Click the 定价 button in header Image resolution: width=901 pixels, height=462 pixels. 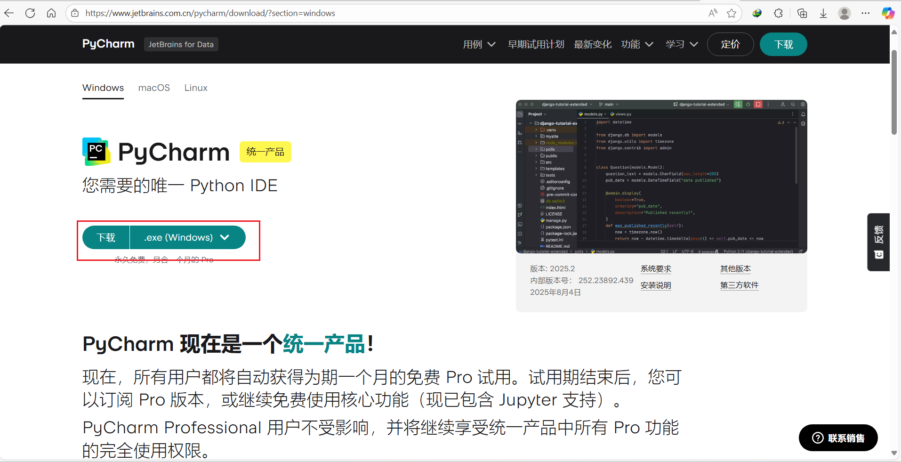(x=730, y=44)
